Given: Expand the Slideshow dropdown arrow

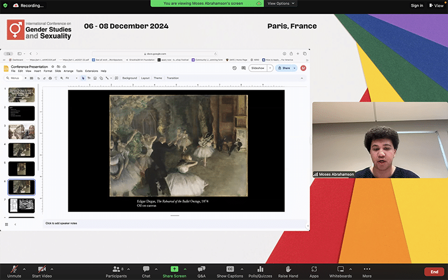Looking at the screenshot, I should (x=270, y=68).
